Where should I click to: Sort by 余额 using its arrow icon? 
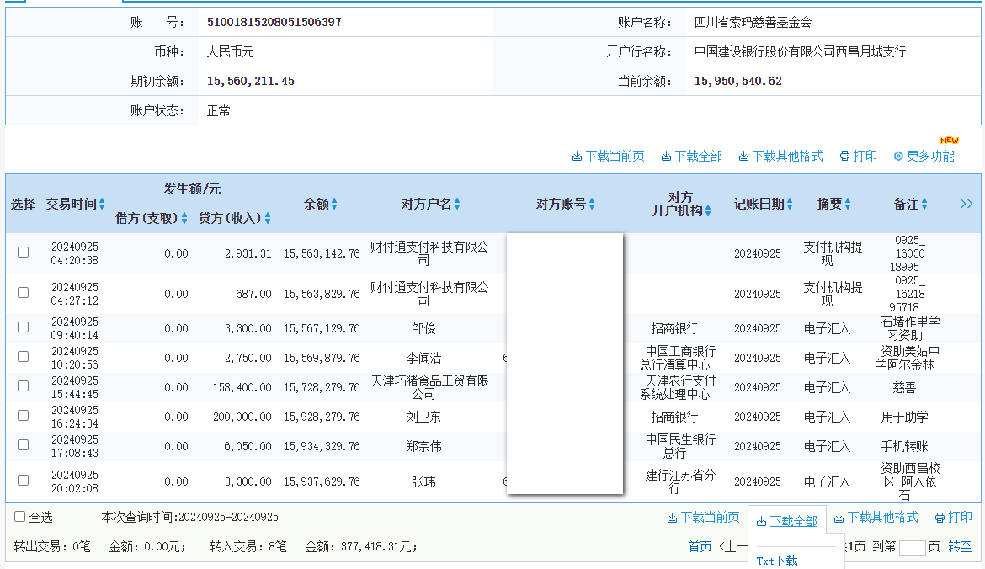pos(334,204)
